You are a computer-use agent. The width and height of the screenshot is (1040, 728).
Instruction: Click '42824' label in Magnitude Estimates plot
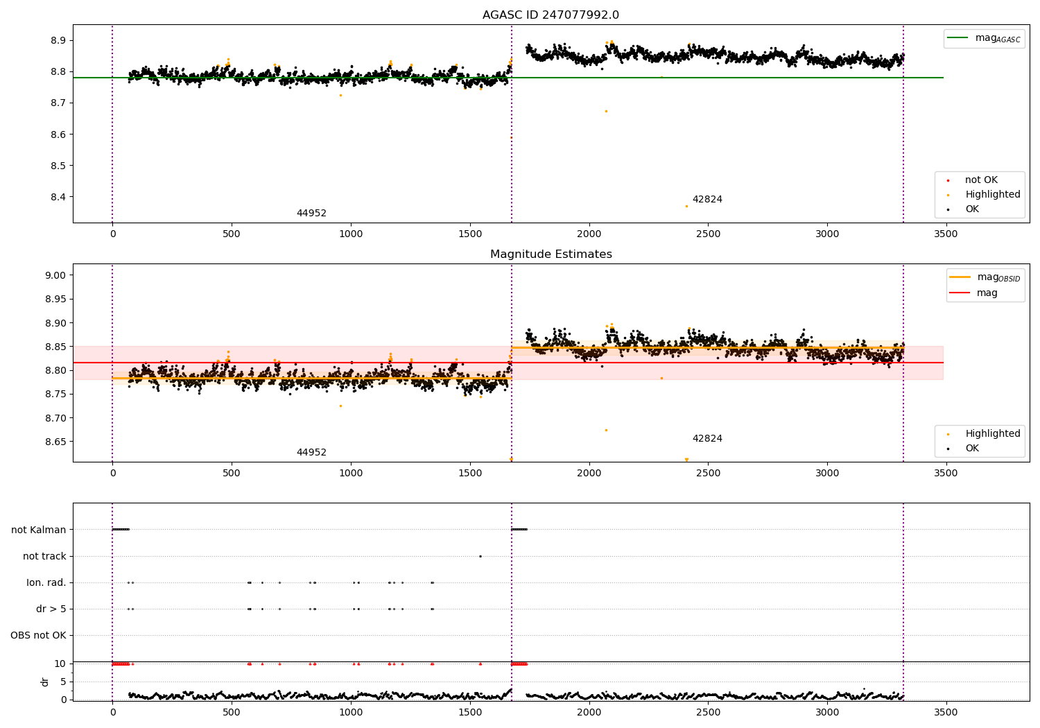(x=707, y=439)
